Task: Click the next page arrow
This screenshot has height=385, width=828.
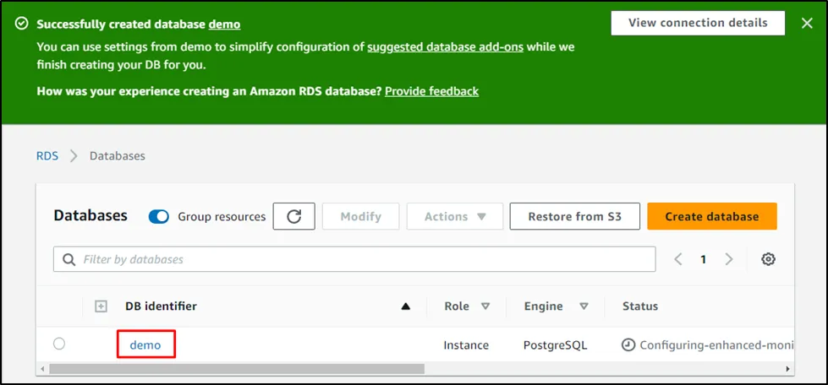Action: 729,260
